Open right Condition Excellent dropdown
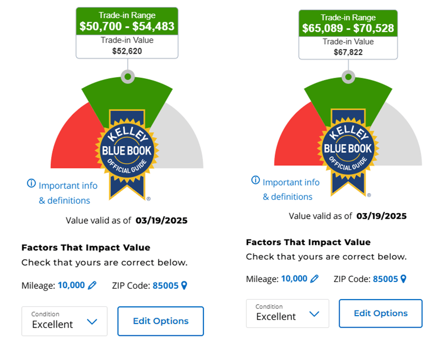 (287, 314)
